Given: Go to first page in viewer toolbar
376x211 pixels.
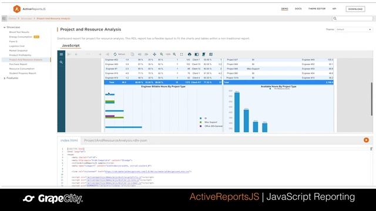Looking at the screenshot, I should (x=69, y=55).
